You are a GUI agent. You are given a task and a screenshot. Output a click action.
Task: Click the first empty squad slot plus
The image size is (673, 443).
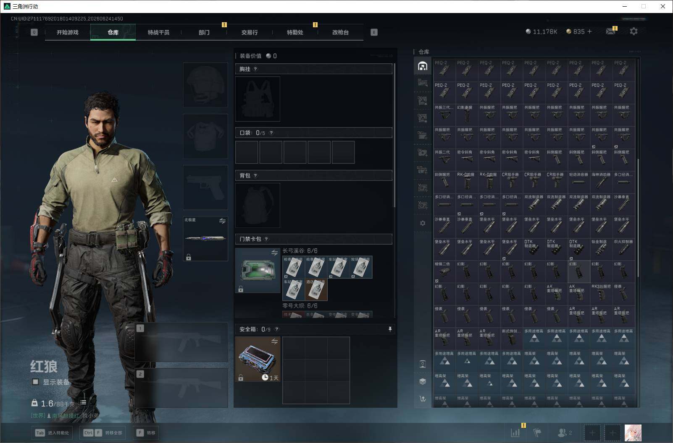tap(592, 433)
